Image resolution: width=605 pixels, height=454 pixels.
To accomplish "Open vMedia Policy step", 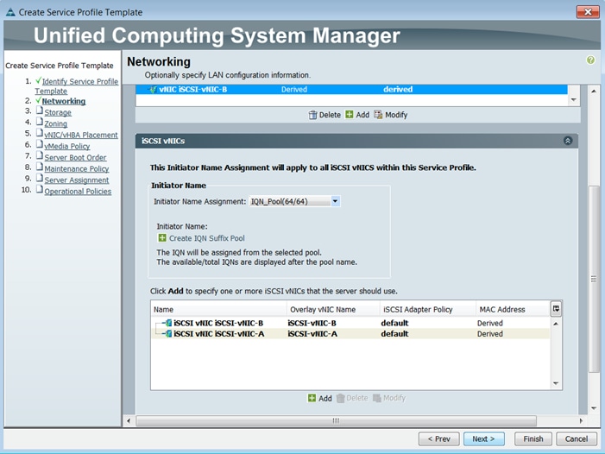I will pos(67,146).
